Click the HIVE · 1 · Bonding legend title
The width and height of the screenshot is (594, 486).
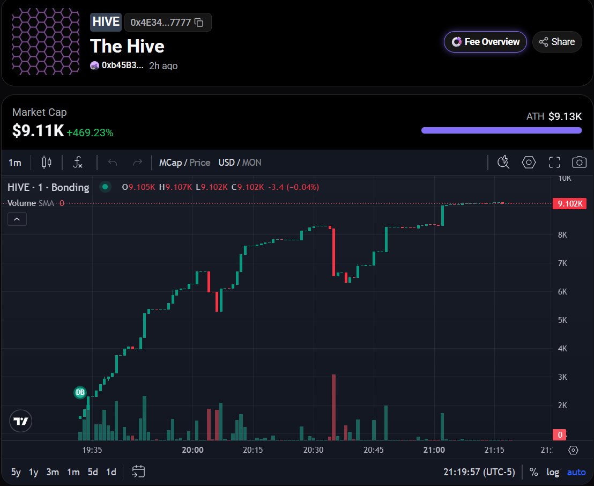(x=48, y=187)
